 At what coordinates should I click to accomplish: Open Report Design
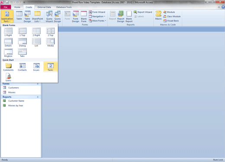point(121,17)
